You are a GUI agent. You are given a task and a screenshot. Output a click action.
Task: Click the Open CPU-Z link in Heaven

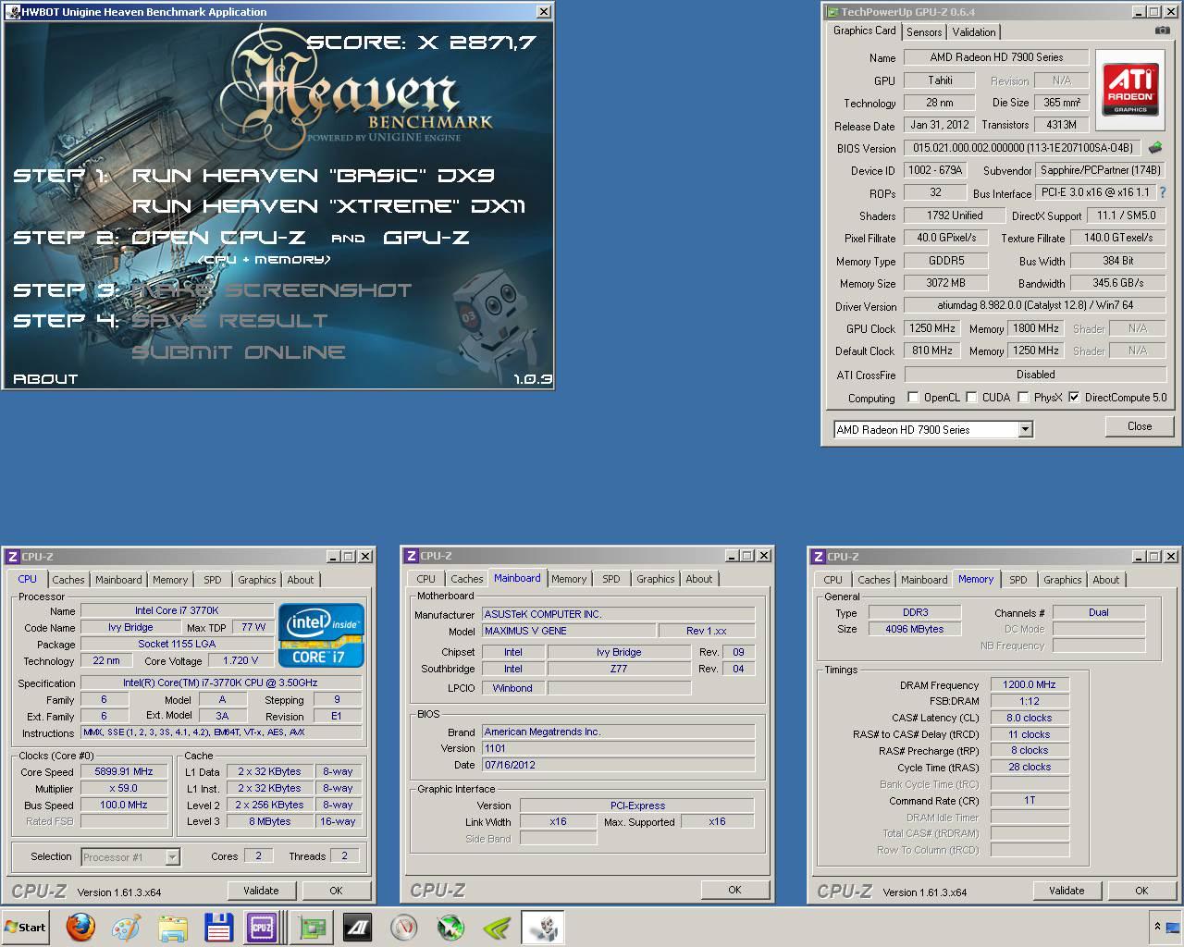click(217, 237)
